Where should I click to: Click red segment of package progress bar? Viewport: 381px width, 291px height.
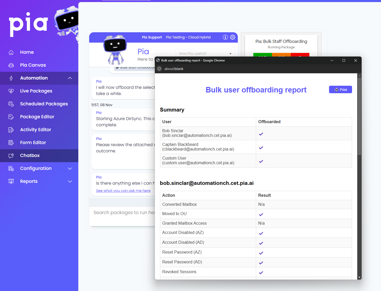click(x=300, y=55)
